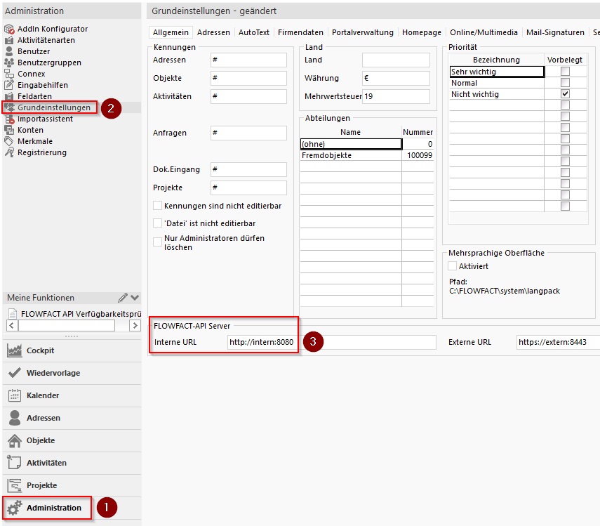This screenshot has height=526, width=600.
Task: Open the Merkmale tag icon
Action: (x=9, y=141)
